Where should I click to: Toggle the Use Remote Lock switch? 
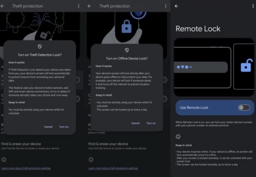(244, 108)
